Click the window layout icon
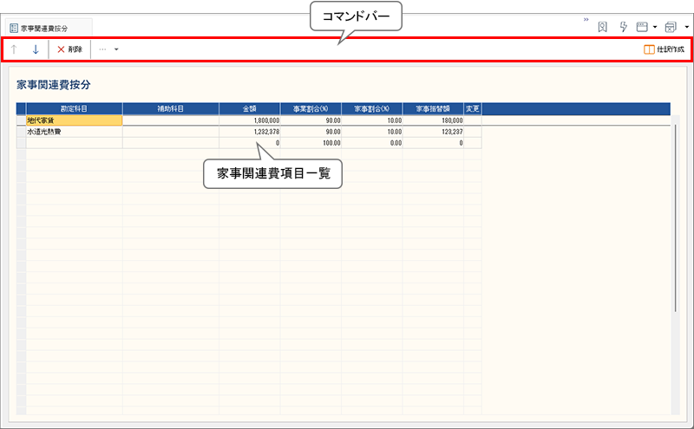 [642, 27]
